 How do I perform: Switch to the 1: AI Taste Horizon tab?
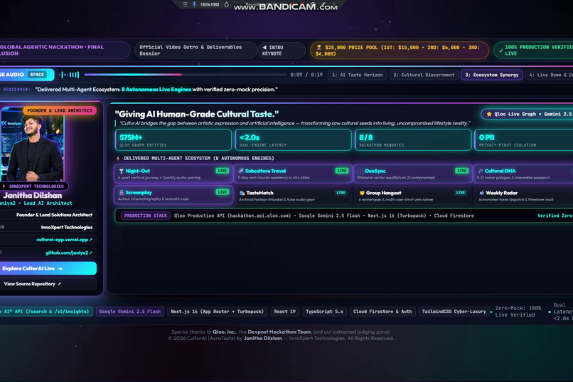358,75
